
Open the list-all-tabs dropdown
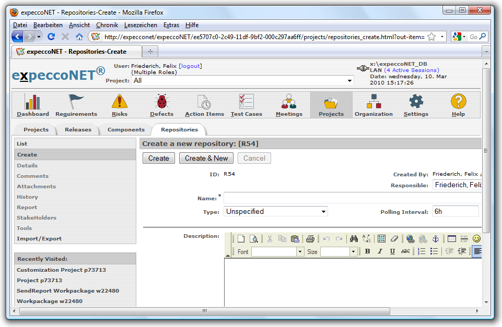click(486, 52)
